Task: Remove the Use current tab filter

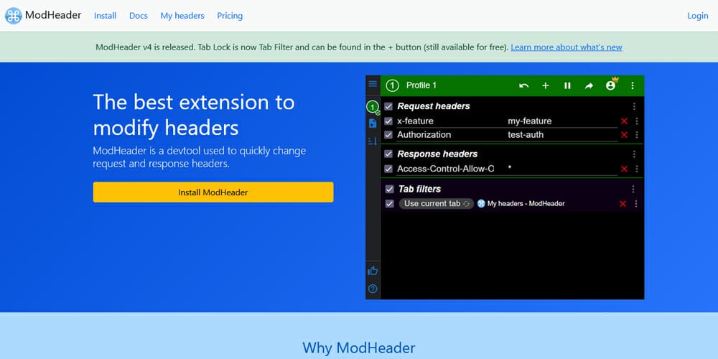Action: (623, 204)
